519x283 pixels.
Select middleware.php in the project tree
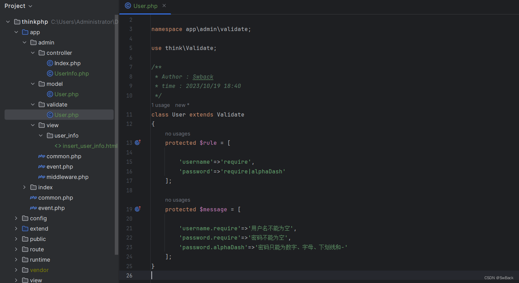pyautogui.click(x=68, y=177)
